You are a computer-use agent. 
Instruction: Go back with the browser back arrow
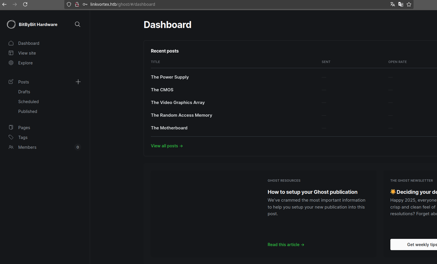click(4, 4)
